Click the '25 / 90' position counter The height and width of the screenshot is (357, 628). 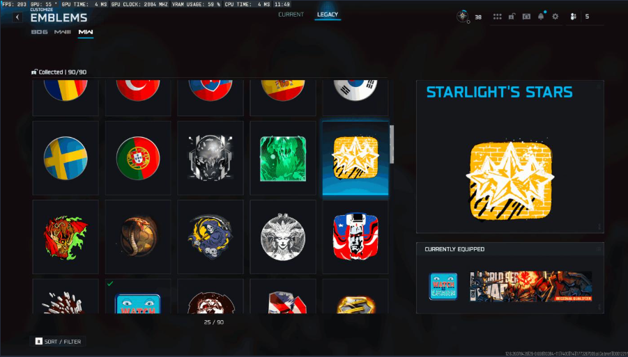coord(214,322)
